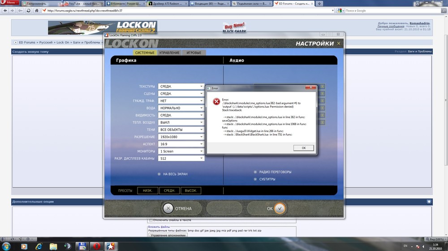This screenshot has height=251, width=448.
Task: Reload the page with the refresh icon
Action: (x=28, y=11)
